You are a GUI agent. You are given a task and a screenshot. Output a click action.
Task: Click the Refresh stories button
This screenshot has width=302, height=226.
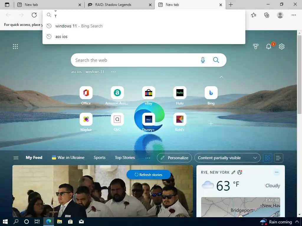149,175
